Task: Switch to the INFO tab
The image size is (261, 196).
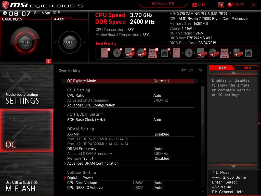Action: [x=247, y=68]
